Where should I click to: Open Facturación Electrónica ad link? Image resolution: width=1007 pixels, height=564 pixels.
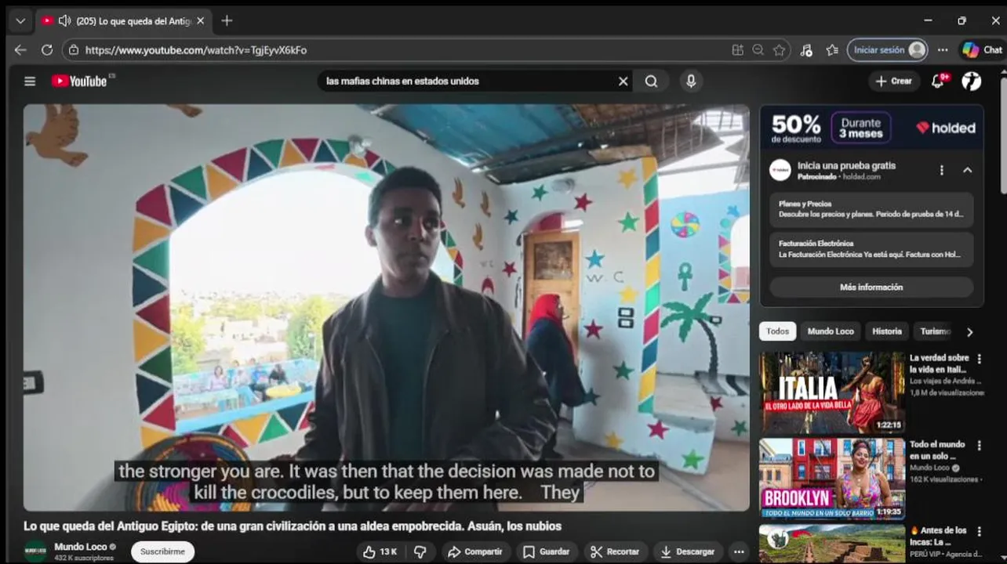[871, 249]
